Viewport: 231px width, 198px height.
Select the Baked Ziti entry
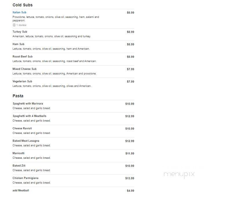[19, 166]
